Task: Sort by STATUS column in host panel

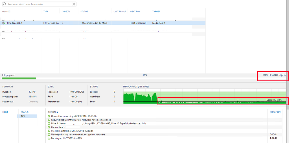Action: point(25,112)
